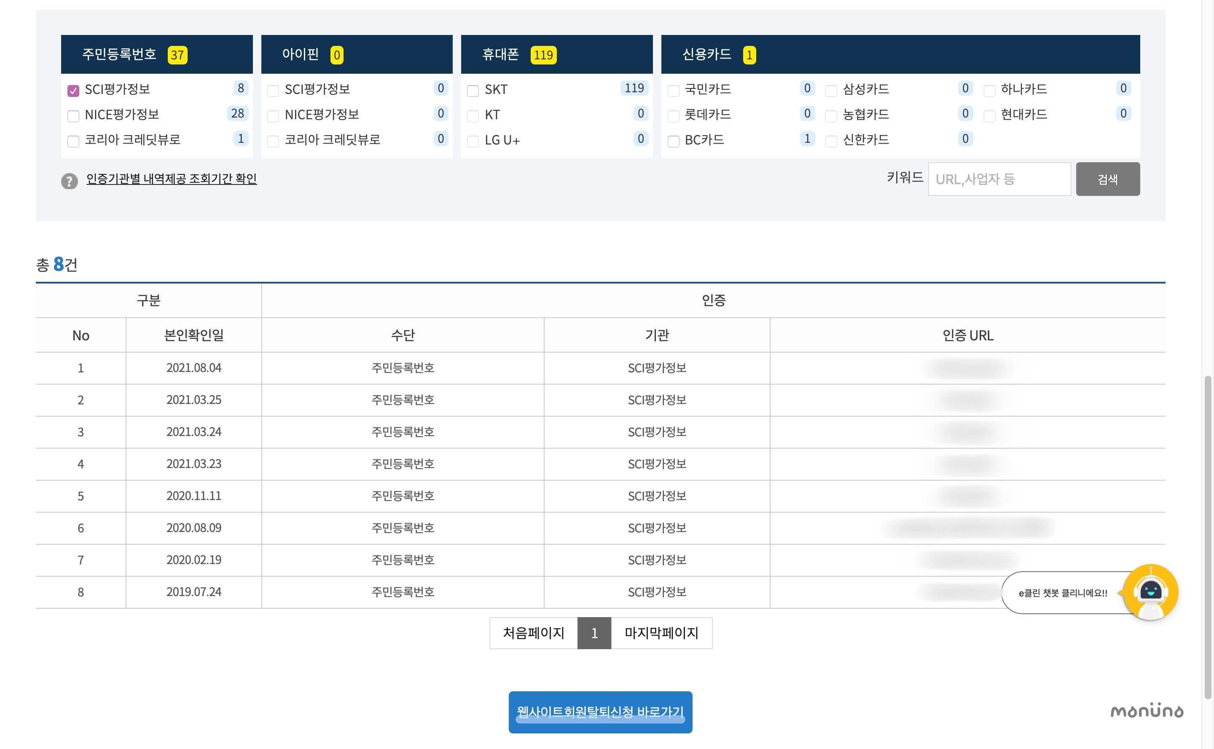This screenshot has width=1214, height=749.
Task: Click the 신용카드 header with count 1
Action: tap(900, 54)
